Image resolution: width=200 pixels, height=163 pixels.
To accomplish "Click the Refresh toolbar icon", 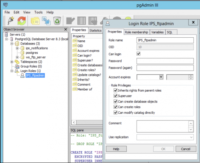I will point(22,21).
